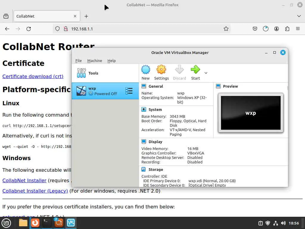Open the security shield tray icon
The width and height of the screenshot is (305, 229).
click(268, 223)
